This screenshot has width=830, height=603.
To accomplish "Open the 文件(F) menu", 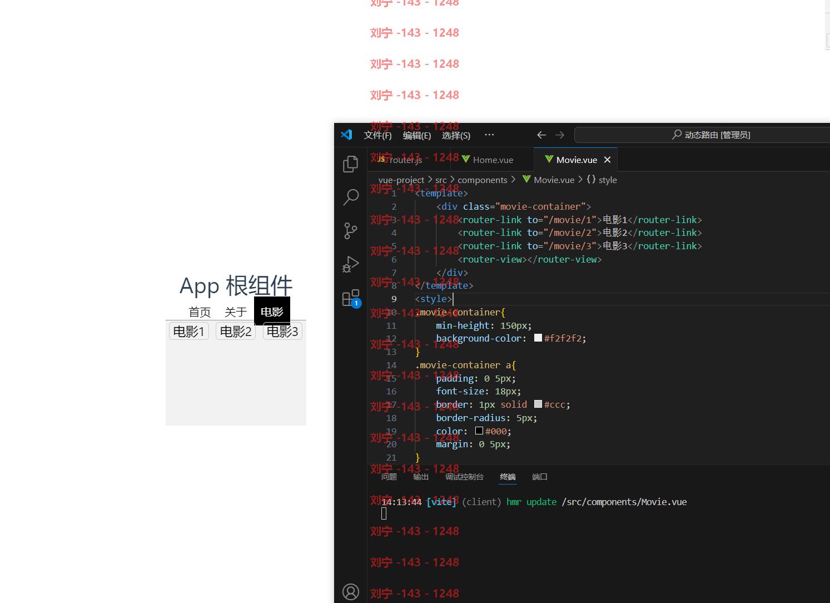I will click(x=377, y=135).
